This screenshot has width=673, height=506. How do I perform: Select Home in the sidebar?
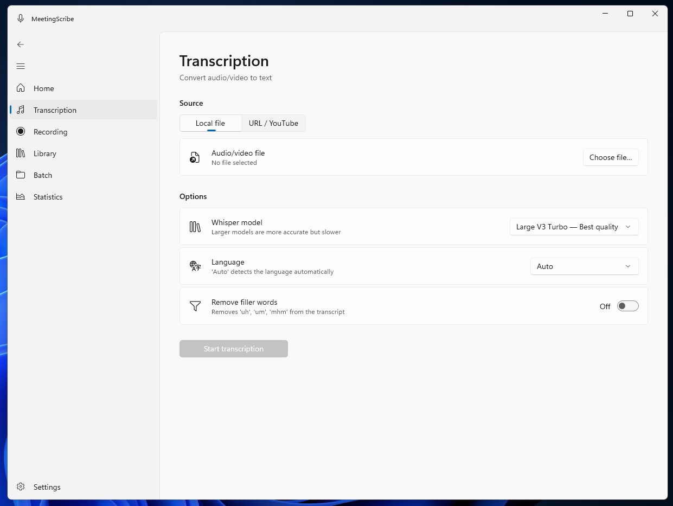43,88
